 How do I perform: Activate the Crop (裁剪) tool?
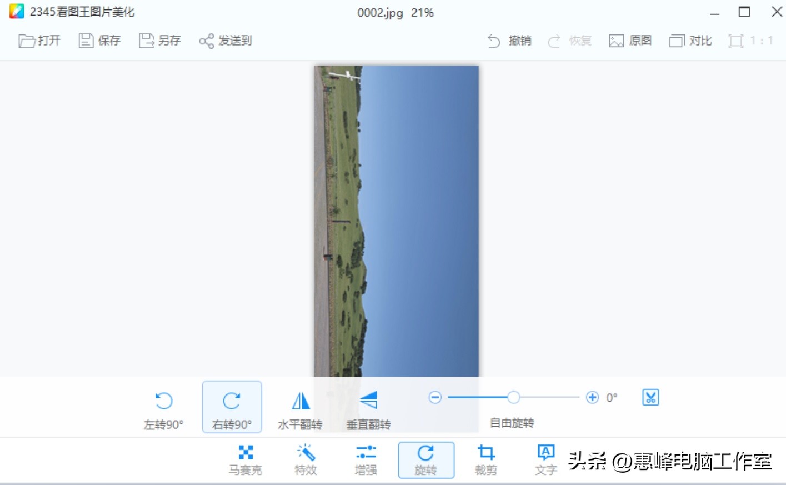coord(486,459)
